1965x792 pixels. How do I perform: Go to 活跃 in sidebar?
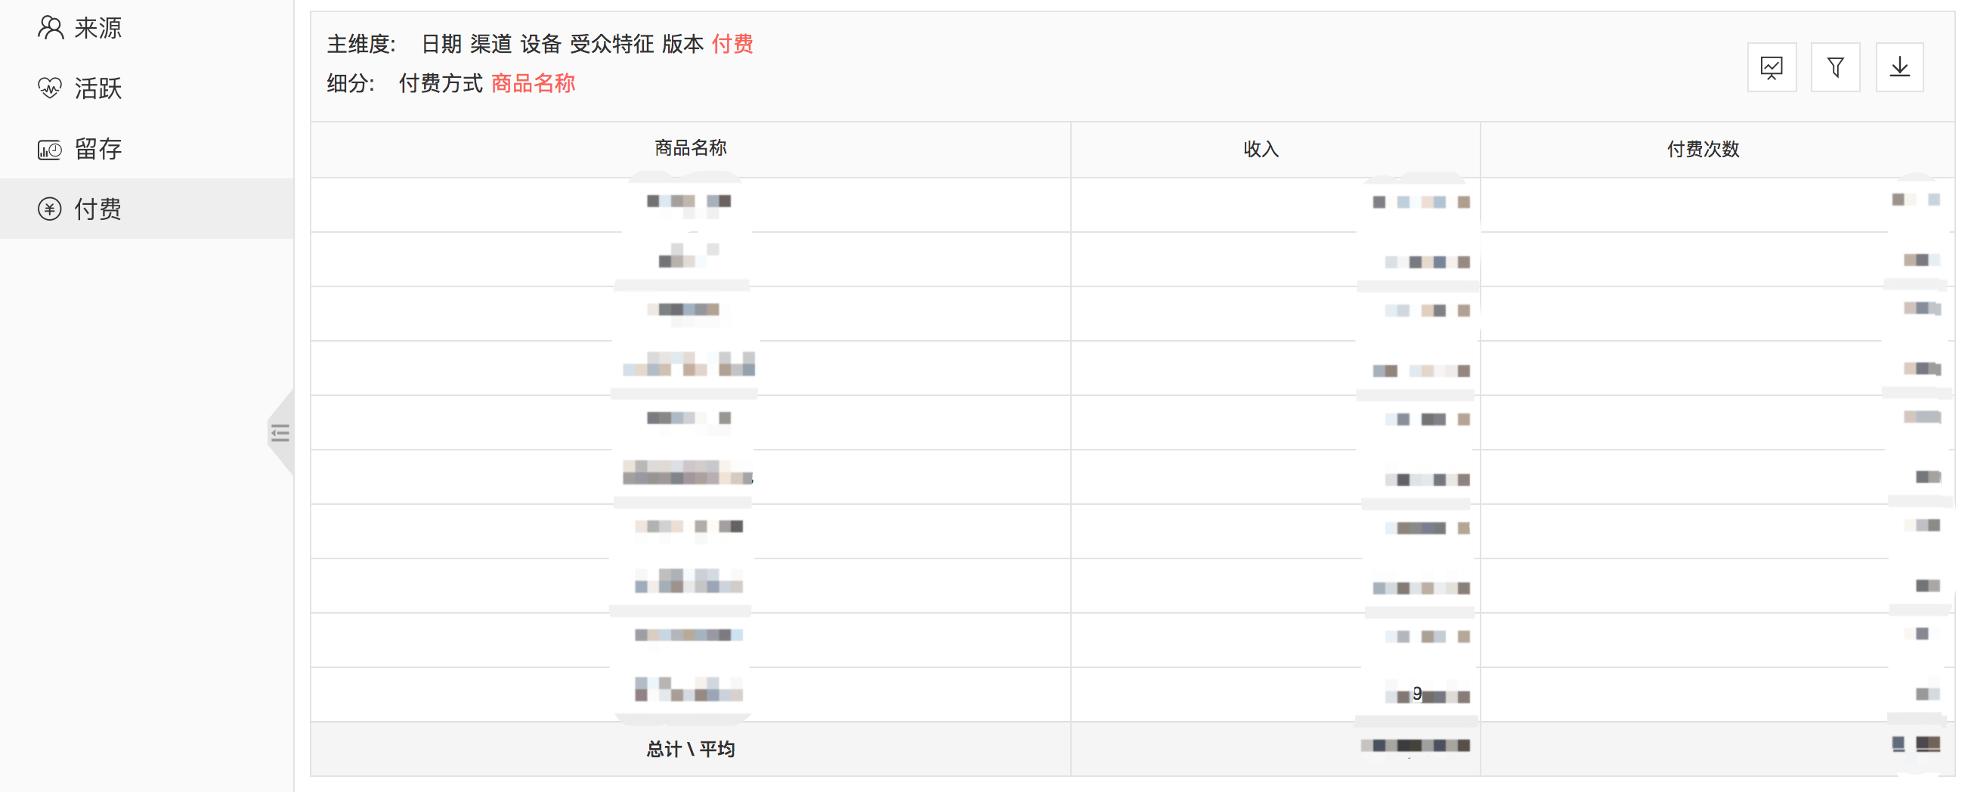click(x=97, y=88)
